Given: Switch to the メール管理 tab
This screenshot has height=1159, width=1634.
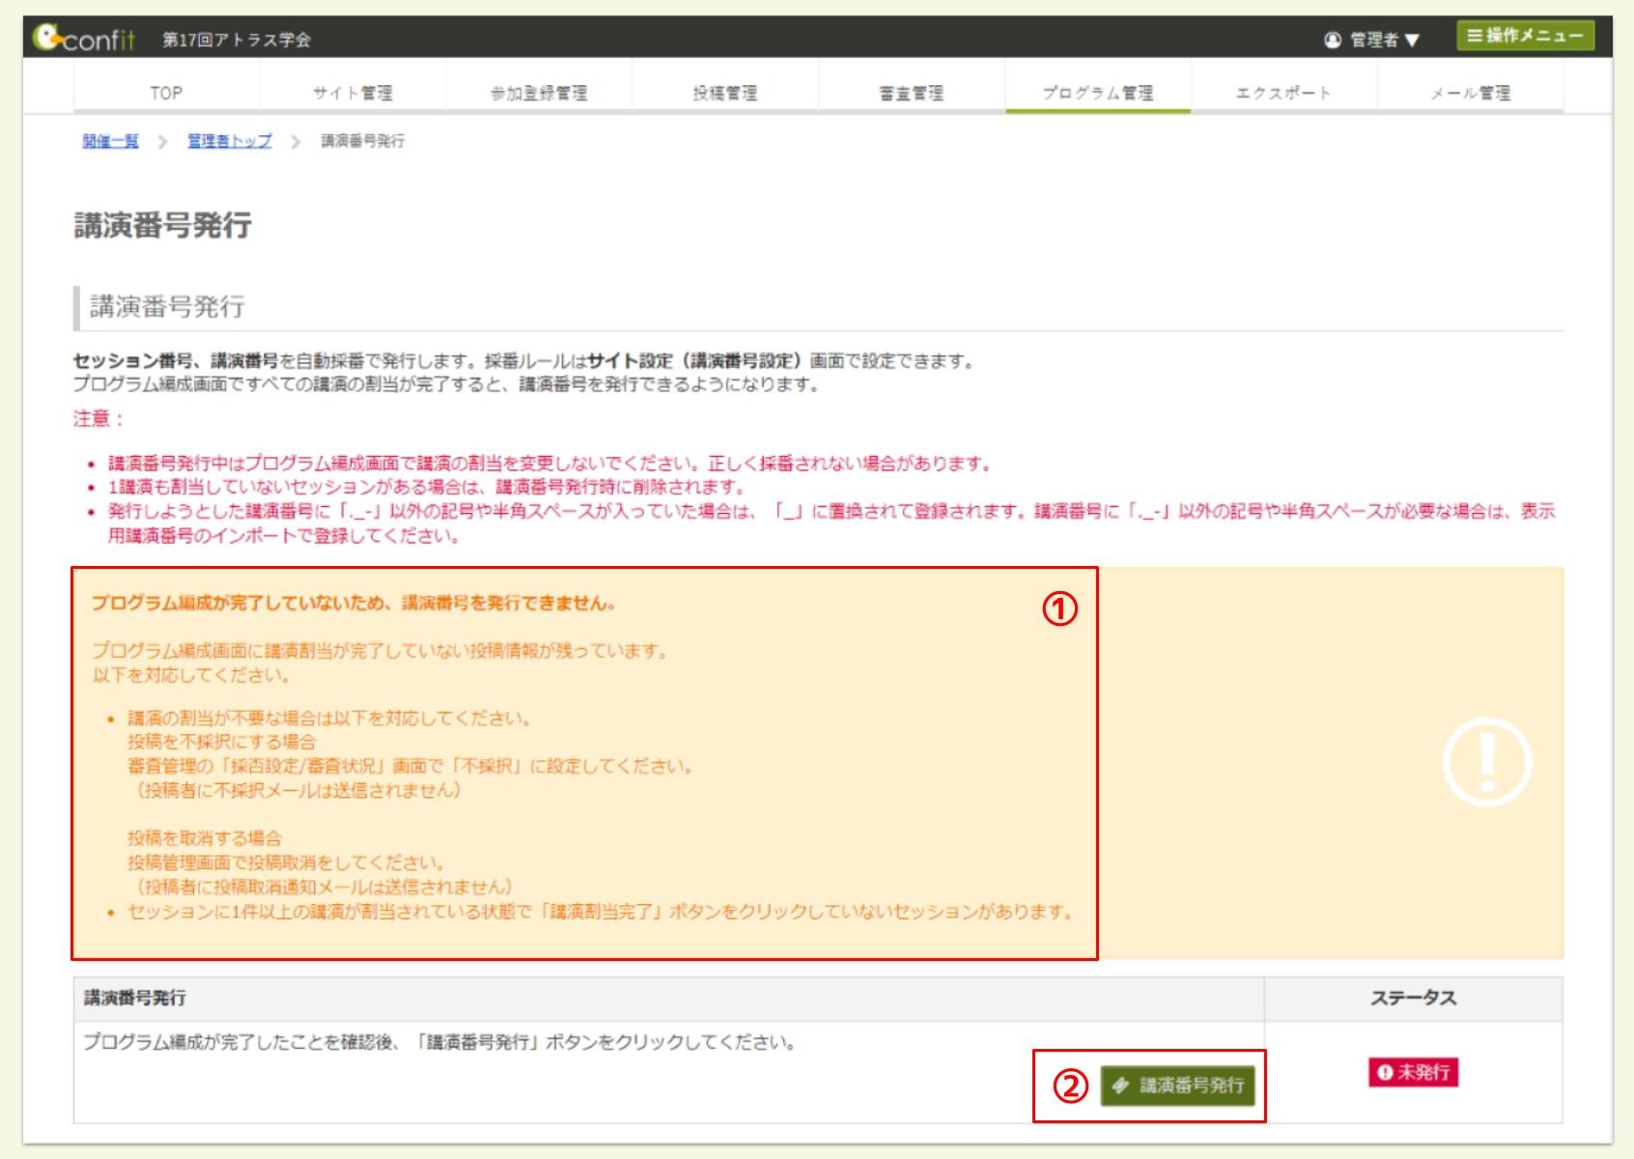Looking at the screenshot, I should (x=1470, y=93).
